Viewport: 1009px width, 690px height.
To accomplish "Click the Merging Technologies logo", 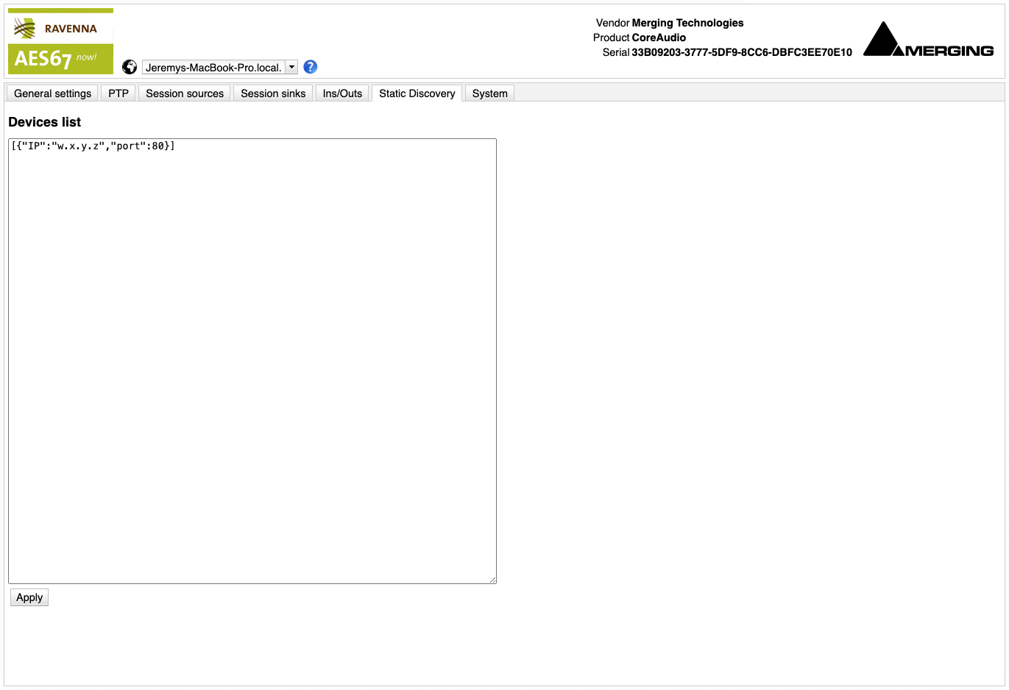I will point(928,40).
